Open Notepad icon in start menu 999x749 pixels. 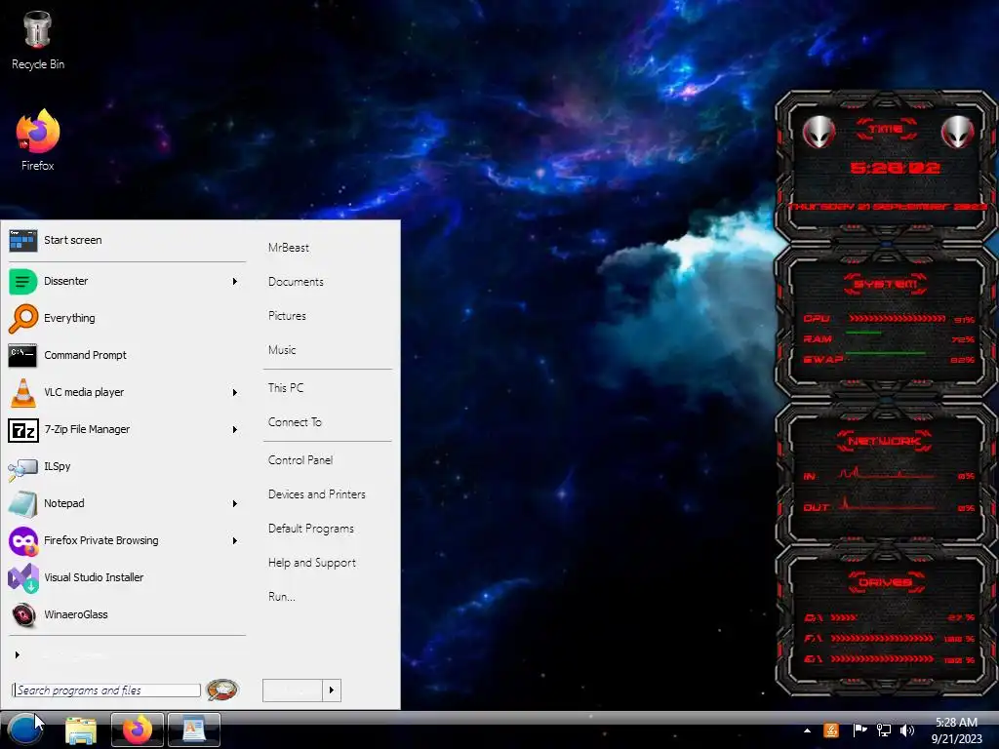pos(23,504)
